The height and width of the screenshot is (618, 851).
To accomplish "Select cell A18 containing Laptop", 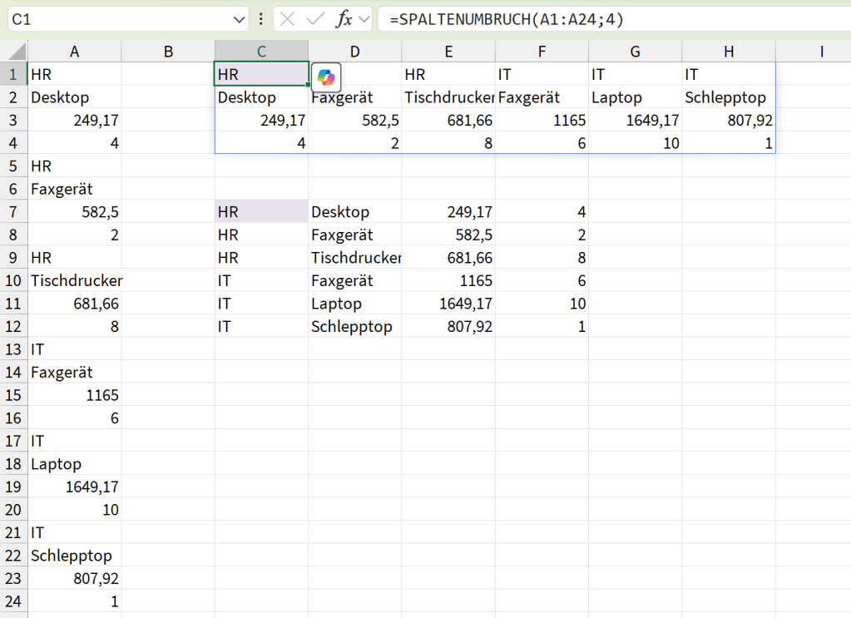I will click(74, 464).
